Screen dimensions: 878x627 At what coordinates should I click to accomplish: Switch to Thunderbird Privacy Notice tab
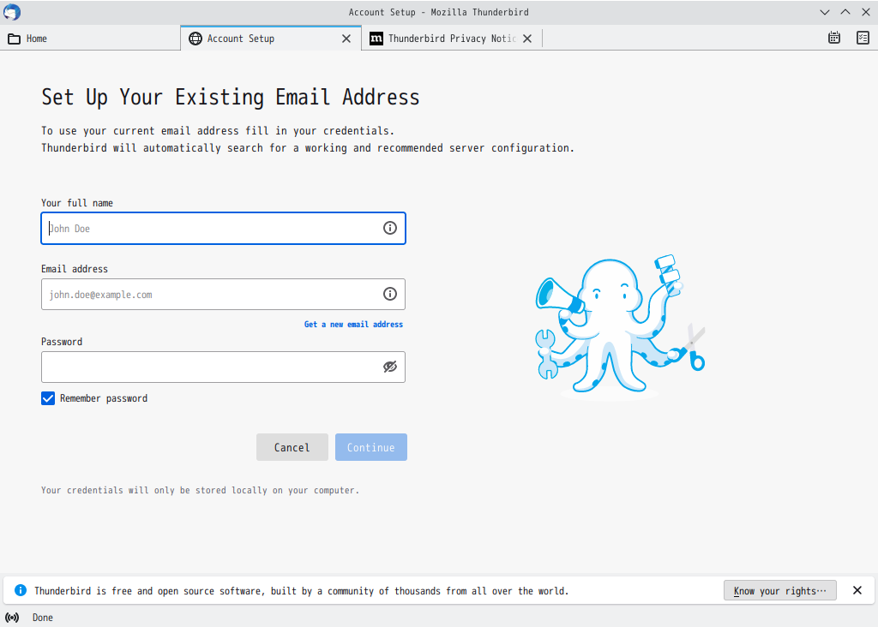(452, 38)
